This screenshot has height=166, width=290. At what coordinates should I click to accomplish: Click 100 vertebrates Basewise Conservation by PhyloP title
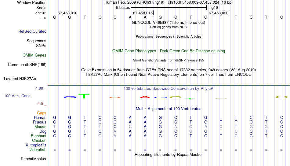pos(169,89)
